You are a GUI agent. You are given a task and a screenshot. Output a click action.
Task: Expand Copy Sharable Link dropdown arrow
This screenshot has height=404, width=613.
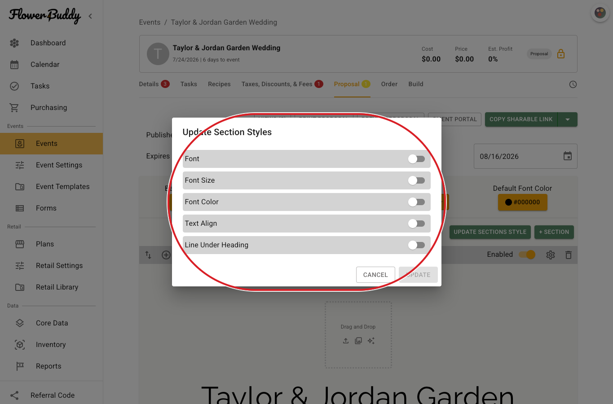[x=568, y=119]
